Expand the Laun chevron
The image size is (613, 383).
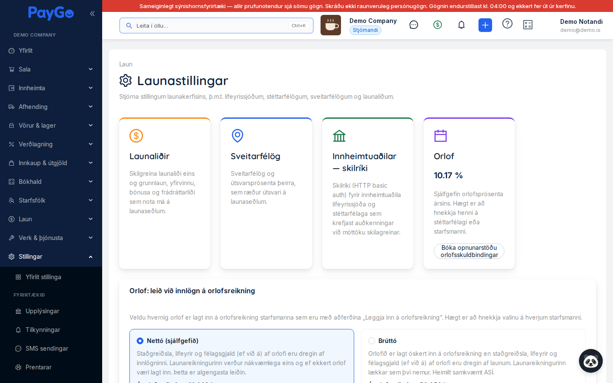[91, 219]
